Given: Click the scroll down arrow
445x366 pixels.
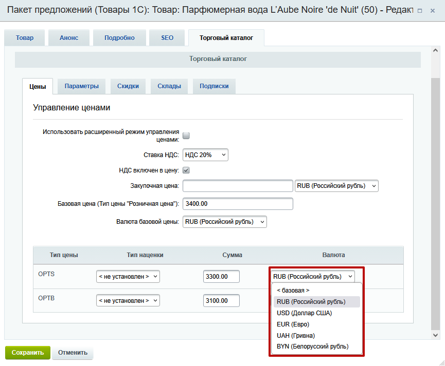Looking at the screenshot, I should click(x=435, y=334).
